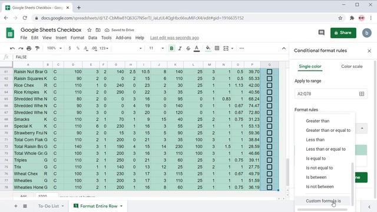The width and height of the screenshot is (377, 212).
Task: Open the 123 number format dropdown
Action: 104,48
